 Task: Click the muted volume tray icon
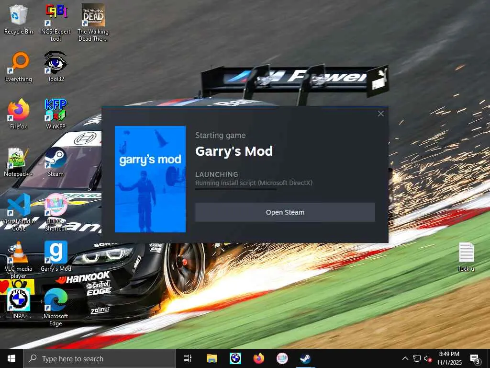[428, 358]
